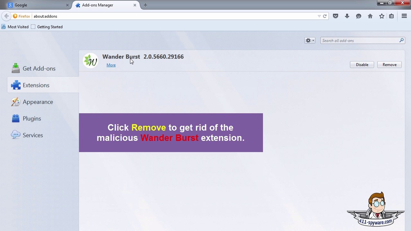Switch to the Google tab
Image resolution: width=411 pixels, height=231 pixels.
(x=38, y=5)
